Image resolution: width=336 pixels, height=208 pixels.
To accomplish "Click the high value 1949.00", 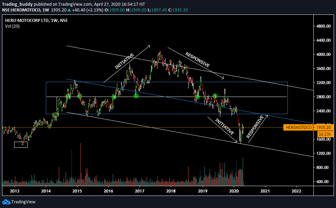I will [138, 10].
